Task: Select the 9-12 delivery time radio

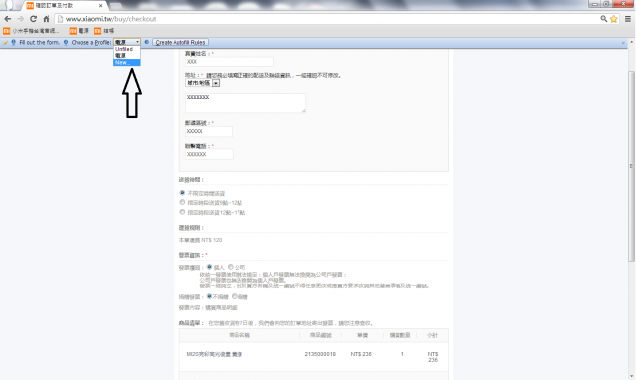Action: [182, 202]
